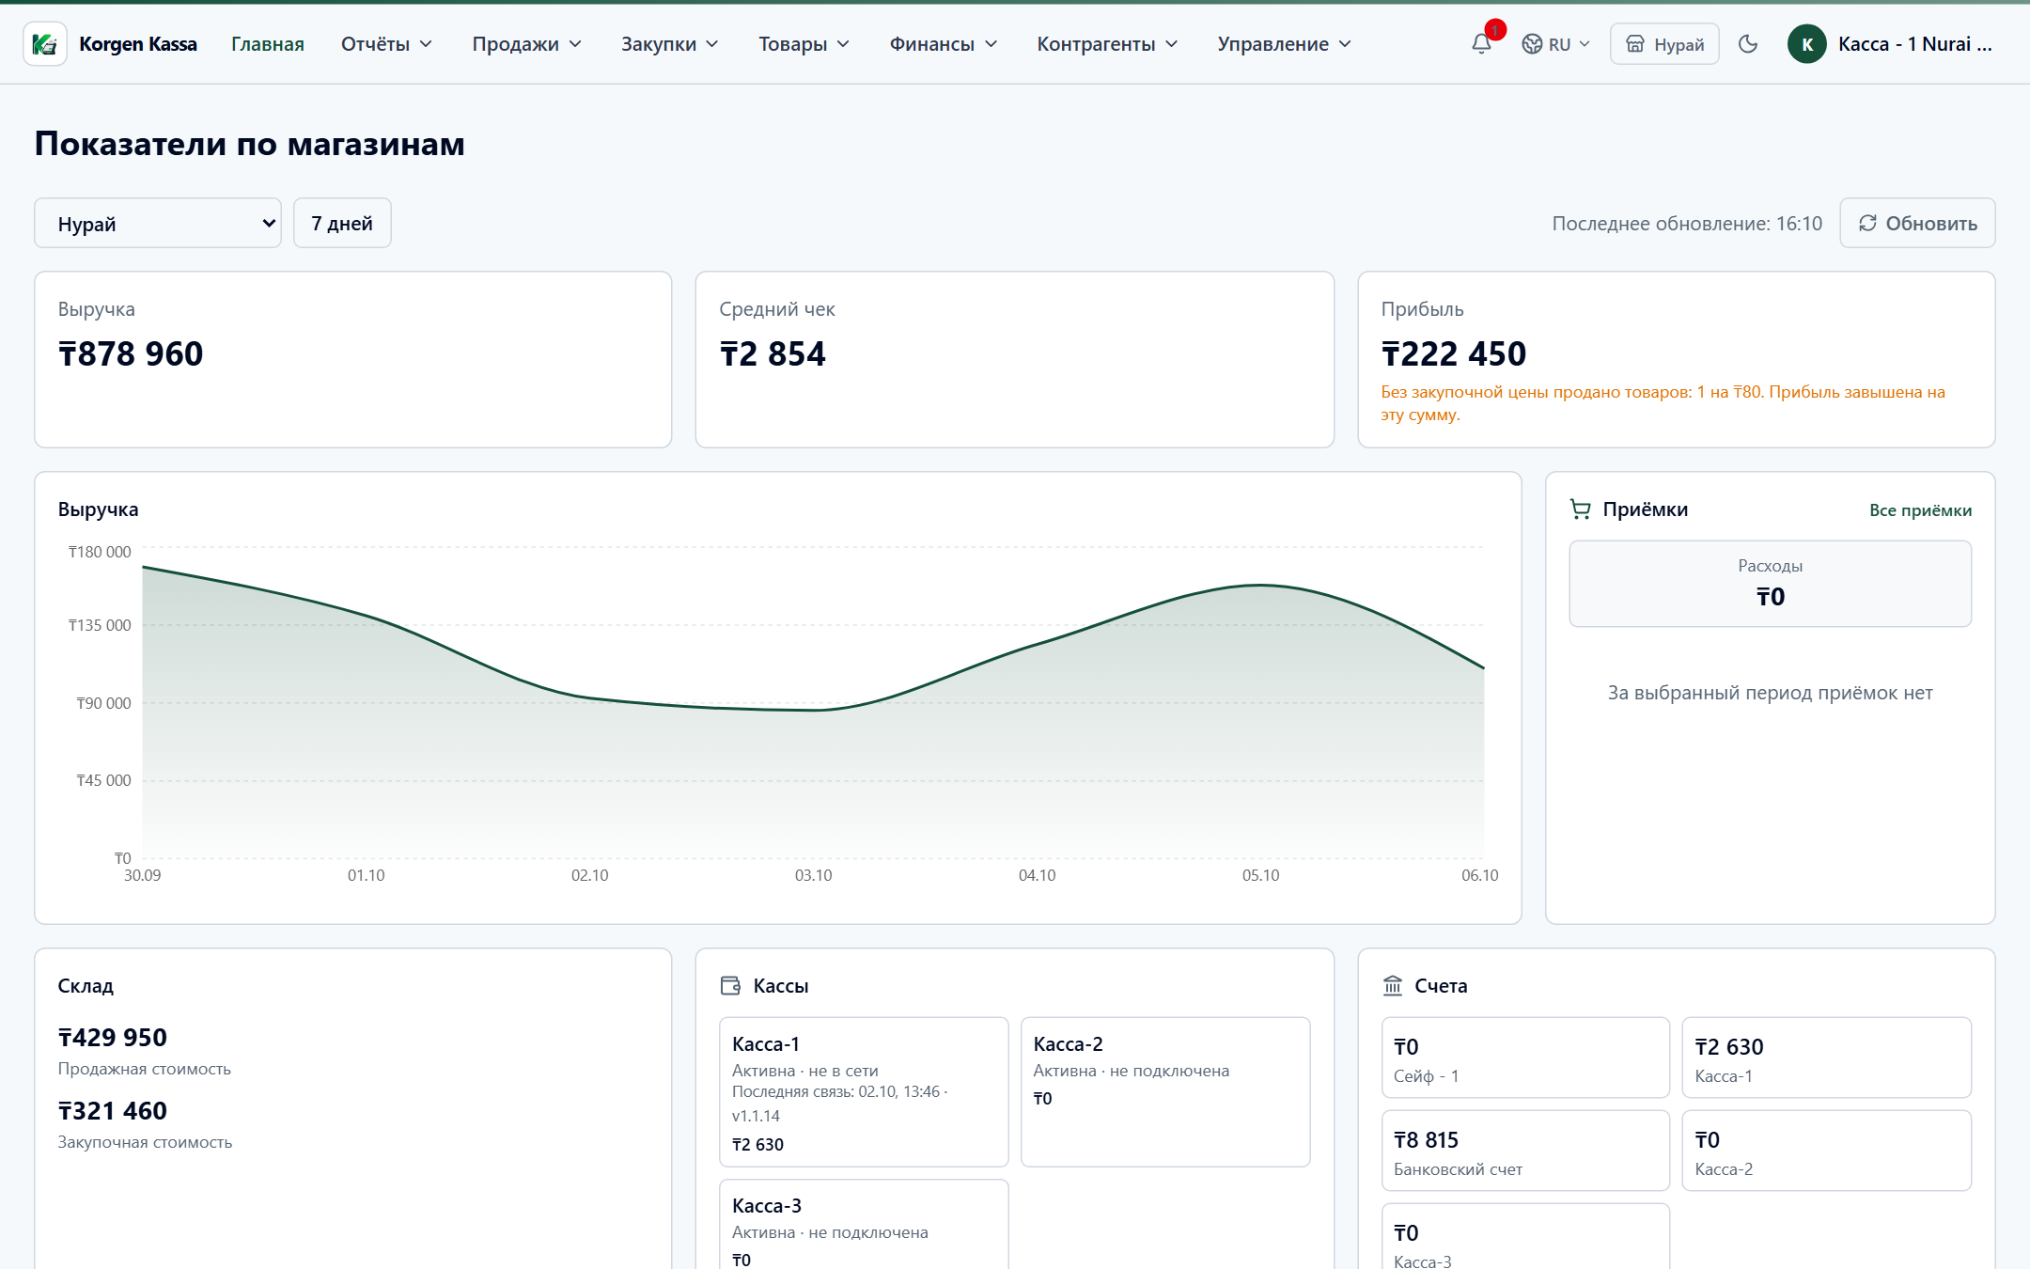Image resolution: width=2030 pixels, height=1269 pixels.
Task: Click the Прибыль ₸222 450 value
Action: coord(1454,354)
